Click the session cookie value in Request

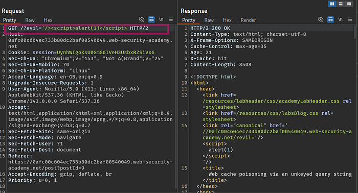pos(105,53)
